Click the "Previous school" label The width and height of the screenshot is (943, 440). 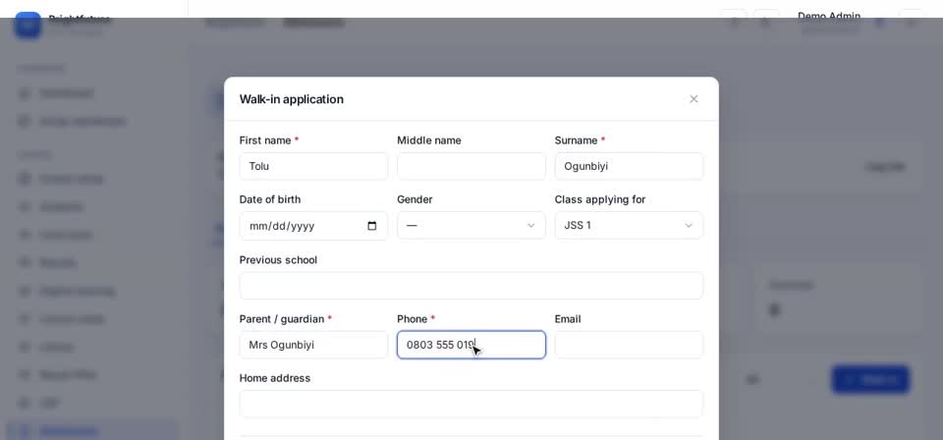tap(278, 259)
